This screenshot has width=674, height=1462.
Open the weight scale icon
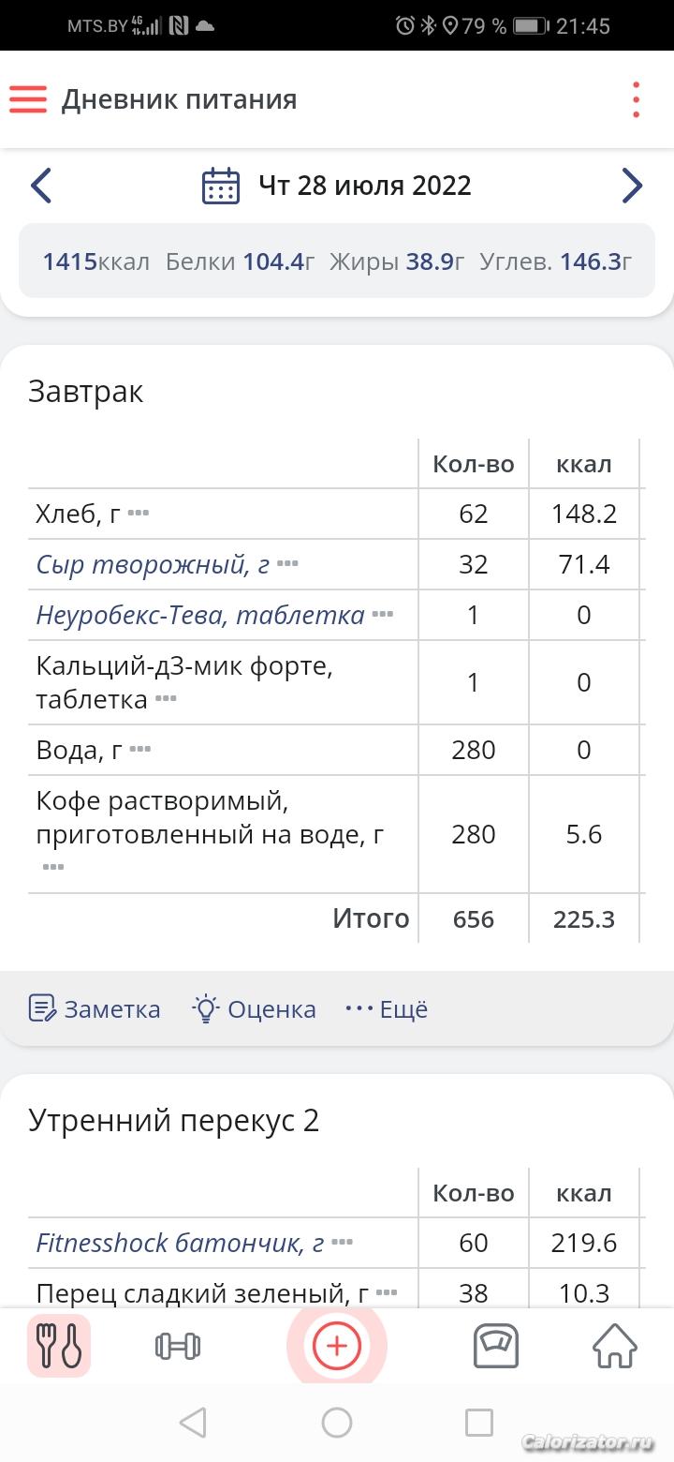[x=496, y=1346]
